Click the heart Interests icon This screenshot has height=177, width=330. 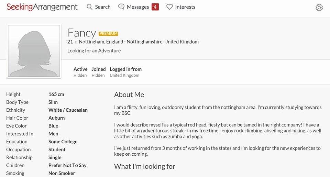[x=169, y=7]
